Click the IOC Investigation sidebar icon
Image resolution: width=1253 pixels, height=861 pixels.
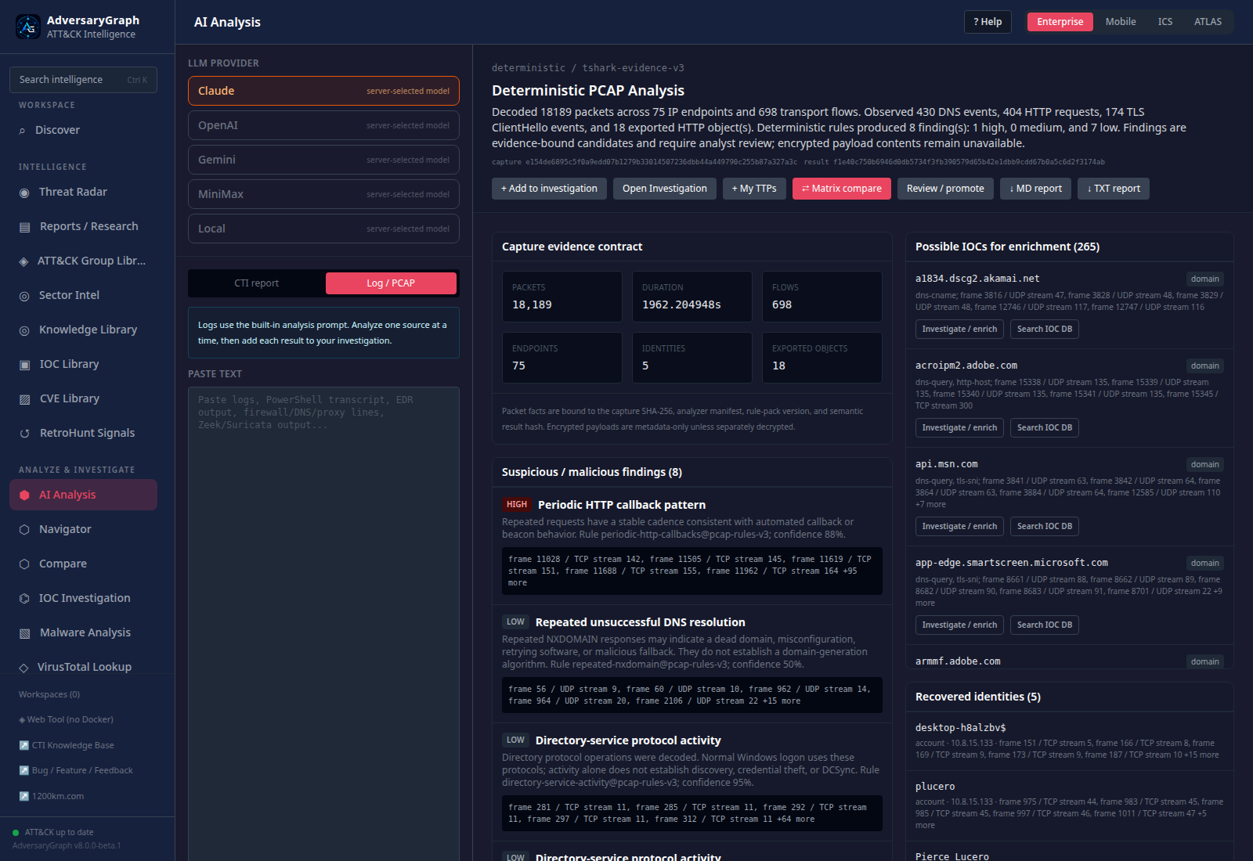(x=24, y=599)
